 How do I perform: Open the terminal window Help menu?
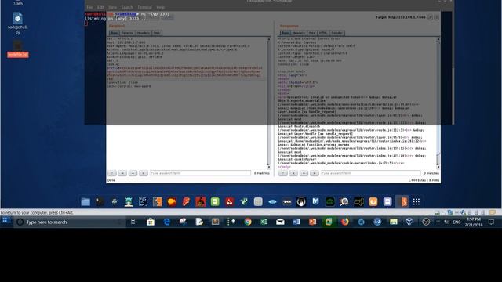(160, 7)
